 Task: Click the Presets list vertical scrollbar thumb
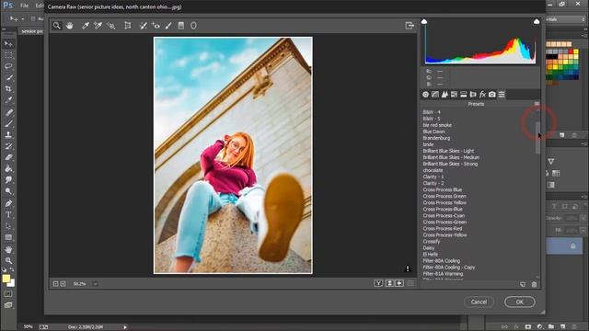tap(537, 138)
